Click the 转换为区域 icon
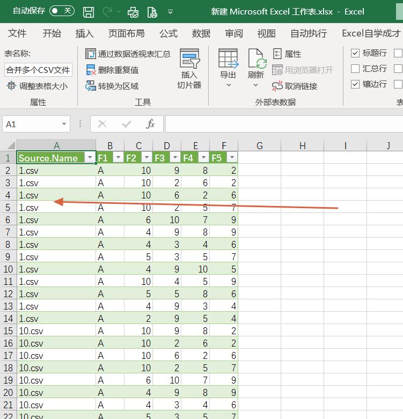Image resolution: width=403 pixels, height=419 pixels. tap(91, 86)
